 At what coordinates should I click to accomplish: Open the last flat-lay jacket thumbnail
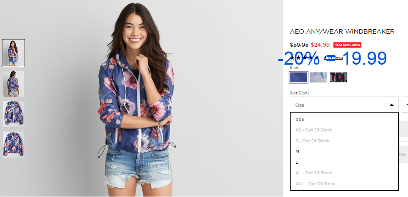click(x=14, y=144)
